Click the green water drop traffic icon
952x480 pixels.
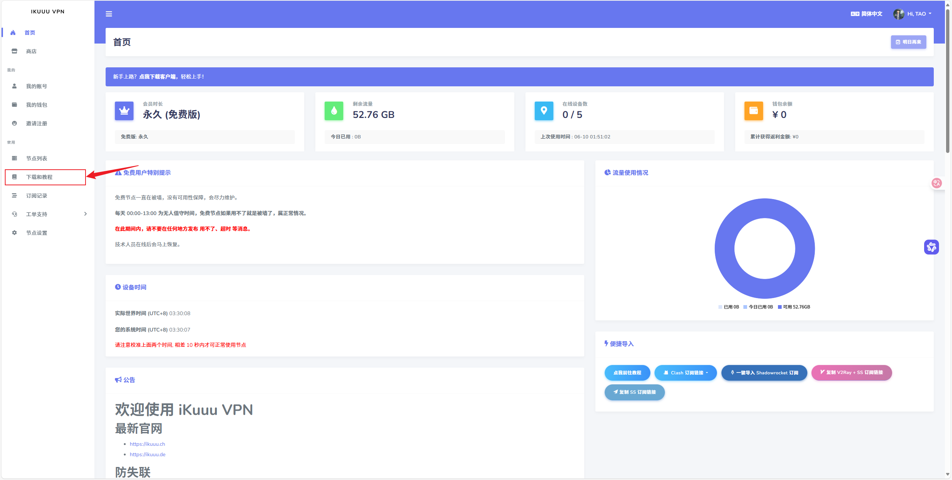334,111
